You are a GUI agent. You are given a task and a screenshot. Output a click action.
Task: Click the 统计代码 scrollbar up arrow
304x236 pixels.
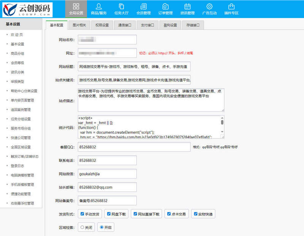[x=222, y=118]
